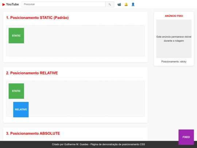Select heading '3. Posicionamento ABSOLUTE'
The height and width of the screenshot is (148, 197).
(33, 133)
